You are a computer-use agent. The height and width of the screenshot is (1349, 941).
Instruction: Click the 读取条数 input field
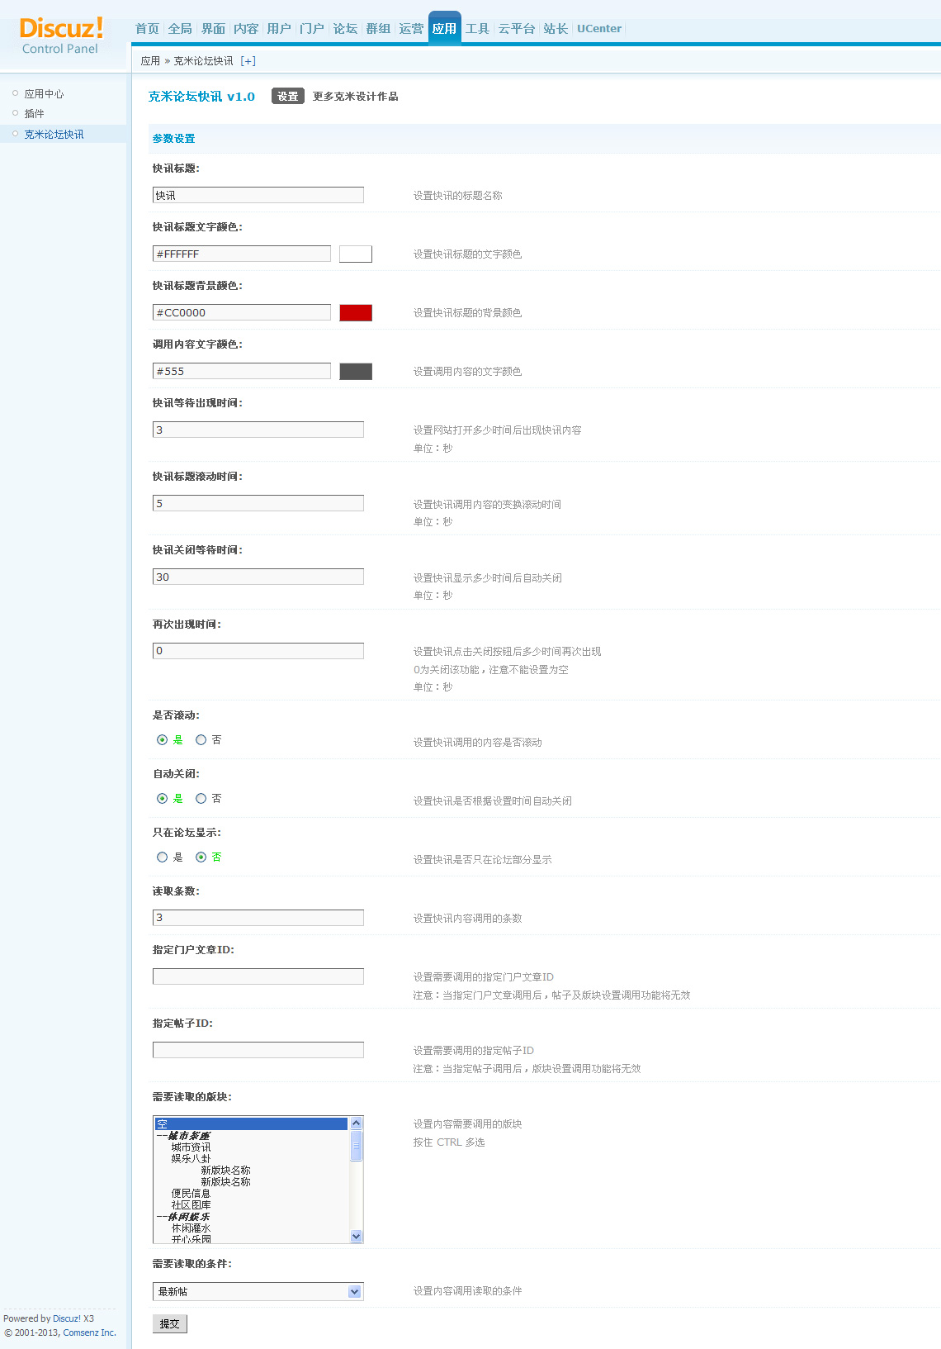[258, 918]
